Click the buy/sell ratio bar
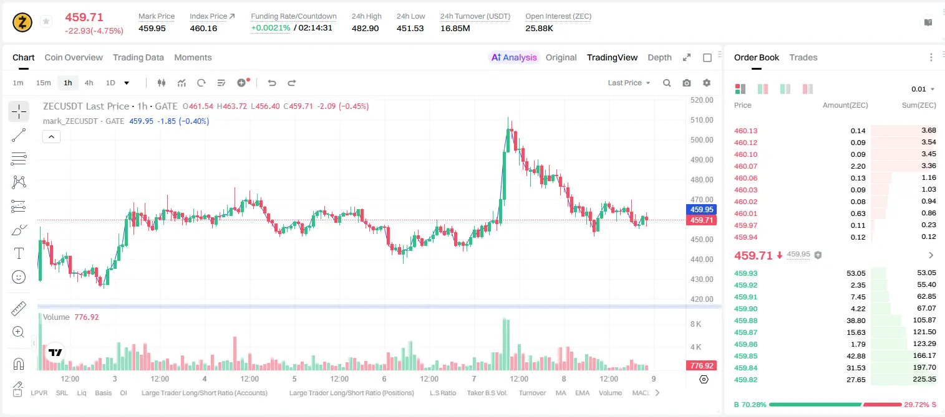Image resolution: width=945 pixels, height=417 pixels. coord(835,405)
